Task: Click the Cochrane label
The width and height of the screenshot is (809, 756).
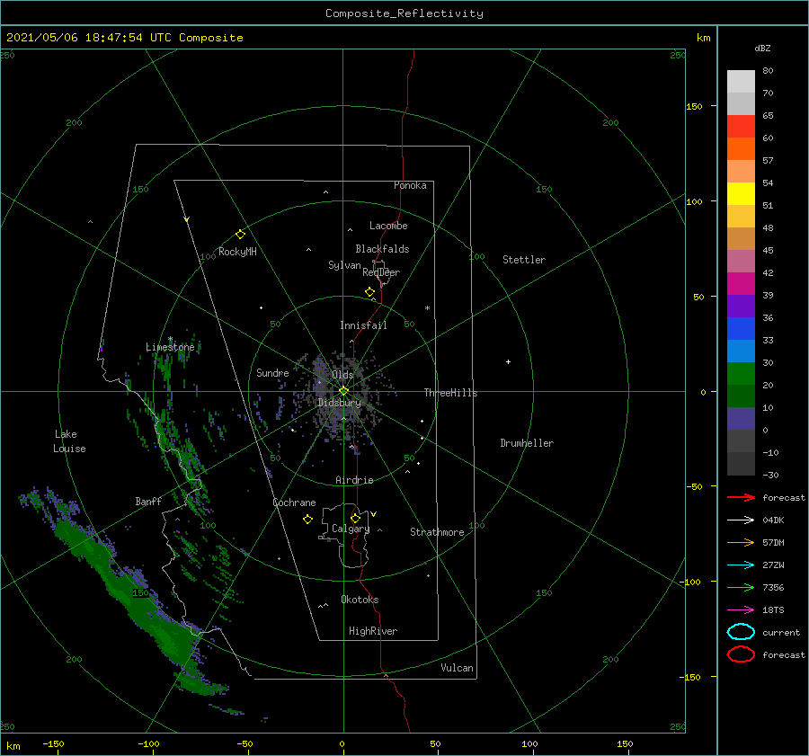Action: 294,503
